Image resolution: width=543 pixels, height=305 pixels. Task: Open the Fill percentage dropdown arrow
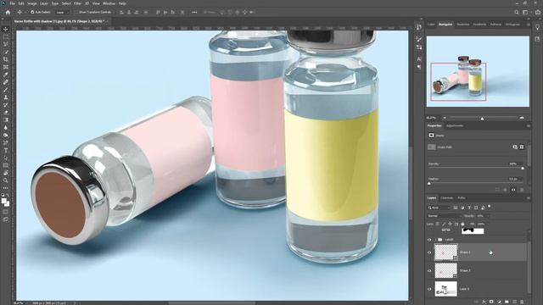coord(489,224)
